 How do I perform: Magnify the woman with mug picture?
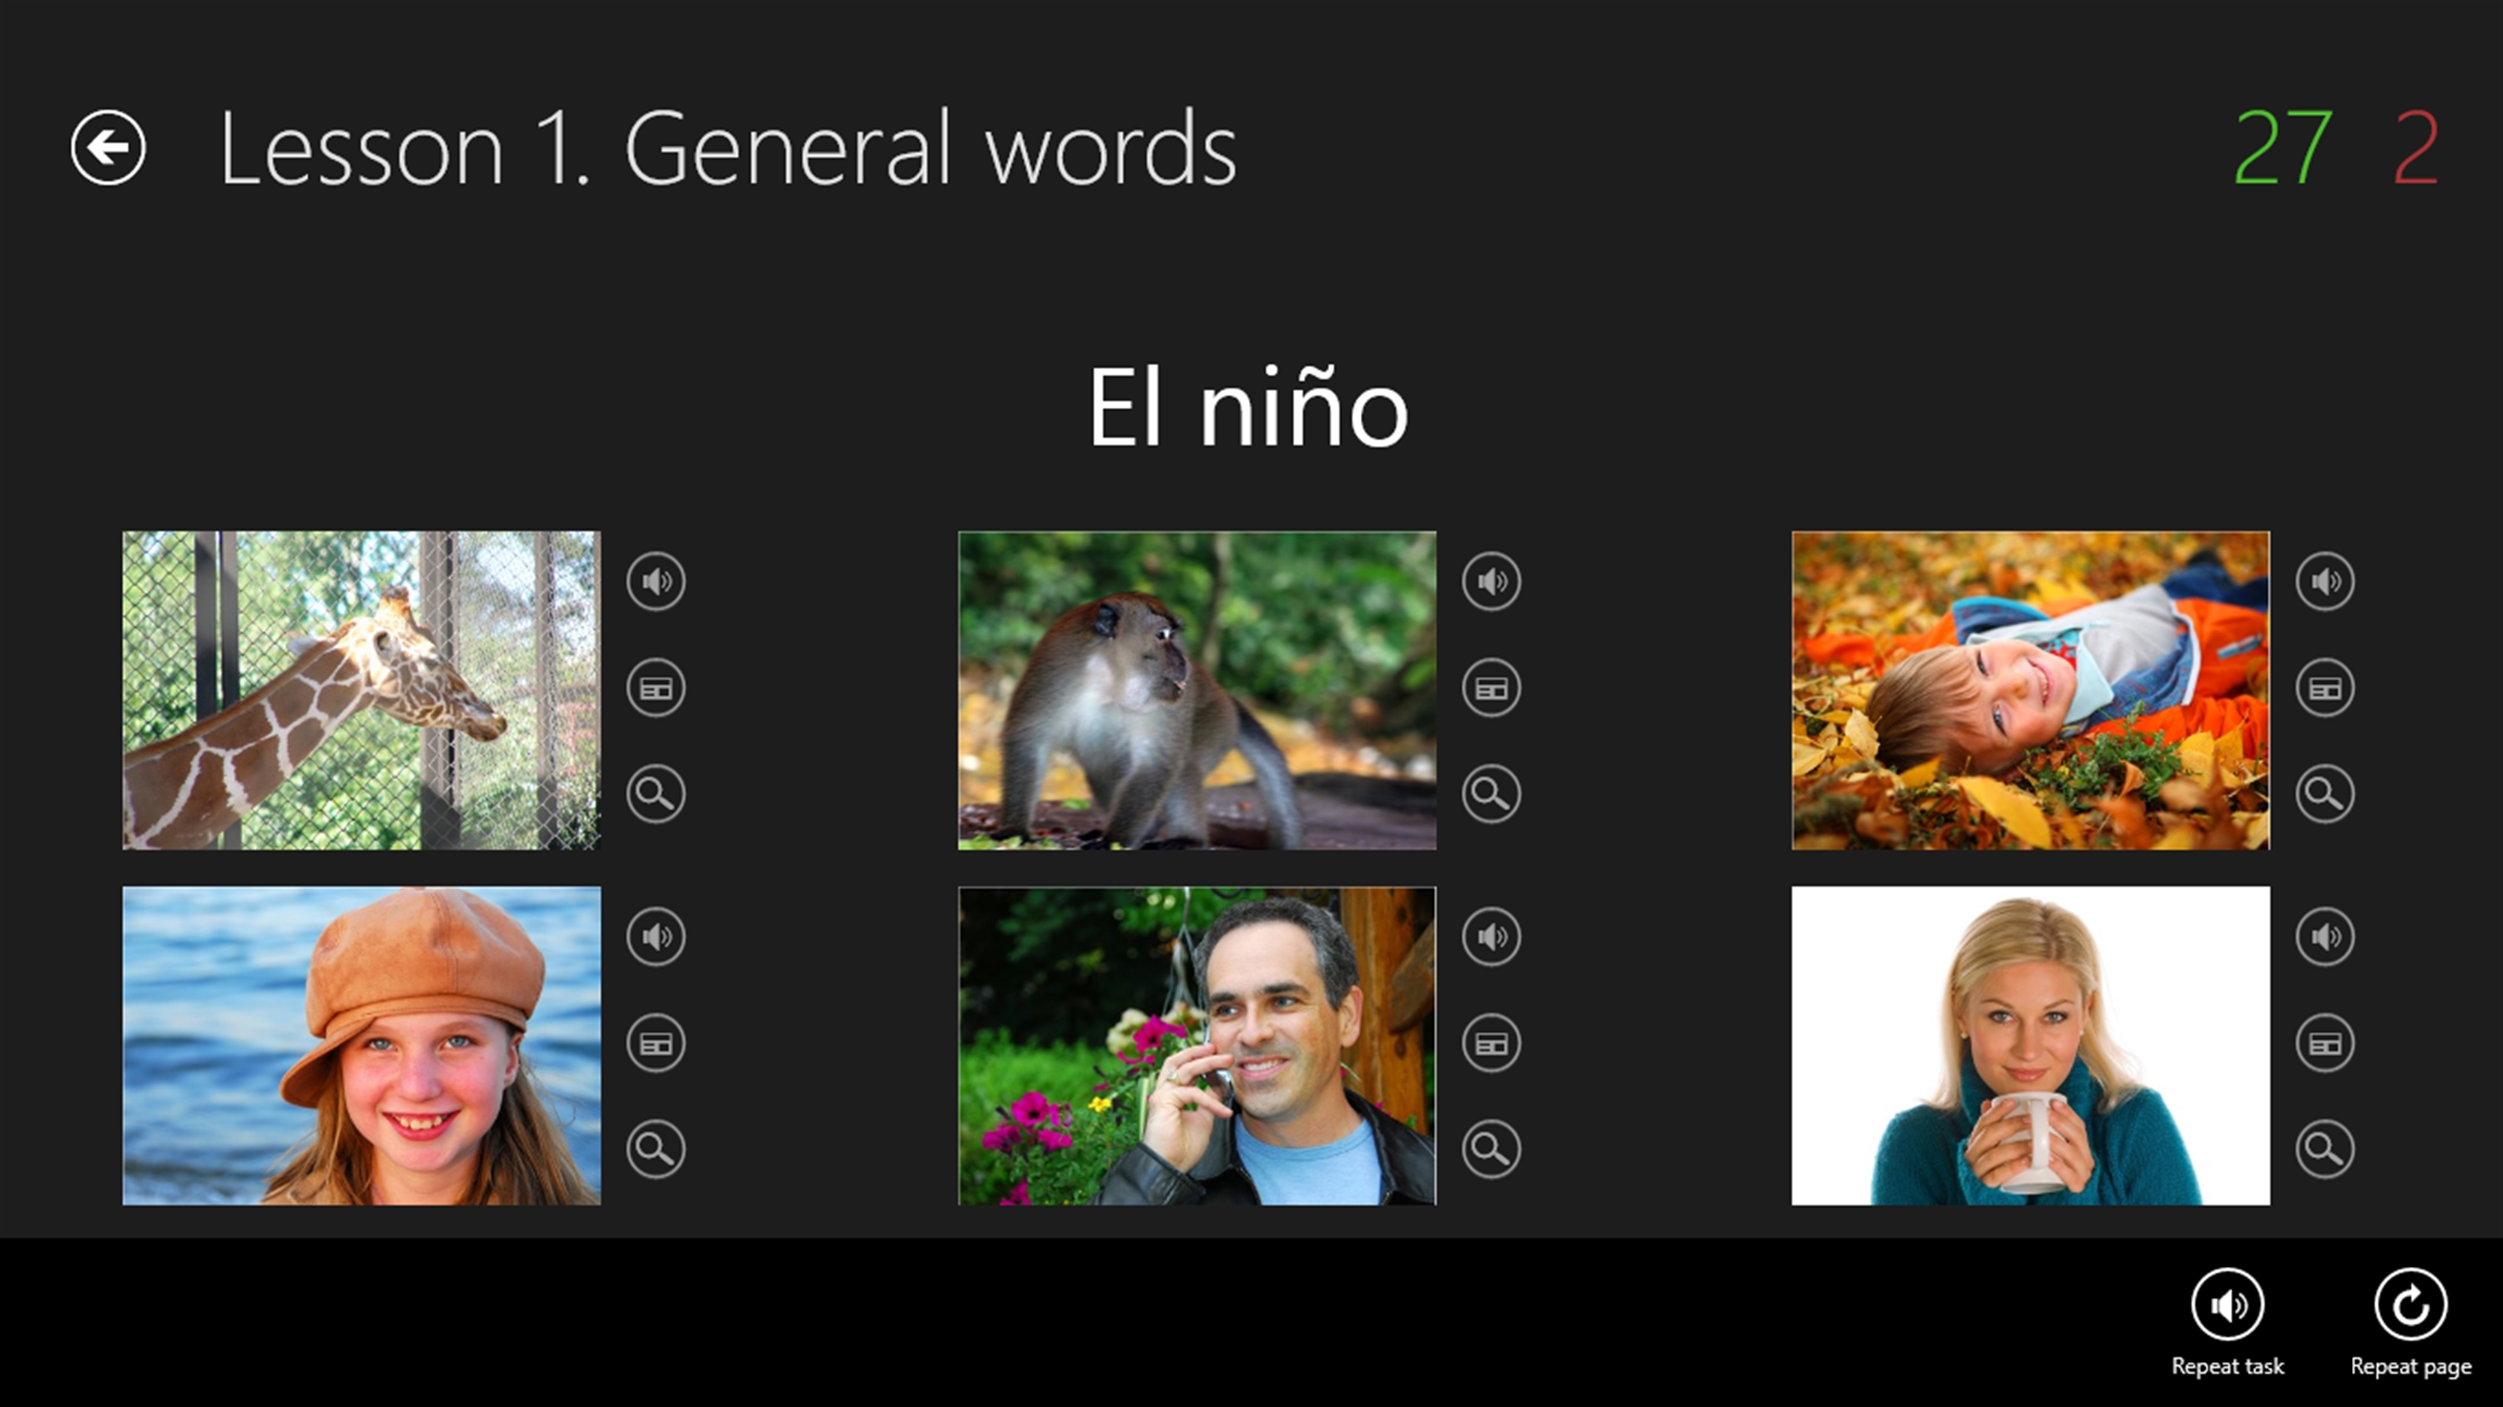pyautogui.click(x=2325, y=1149)
